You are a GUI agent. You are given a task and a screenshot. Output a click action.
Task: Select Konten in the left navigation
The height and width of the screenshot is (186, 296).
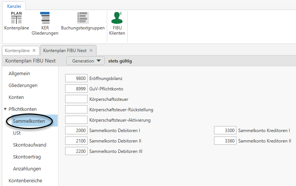[x=16, y=97]
